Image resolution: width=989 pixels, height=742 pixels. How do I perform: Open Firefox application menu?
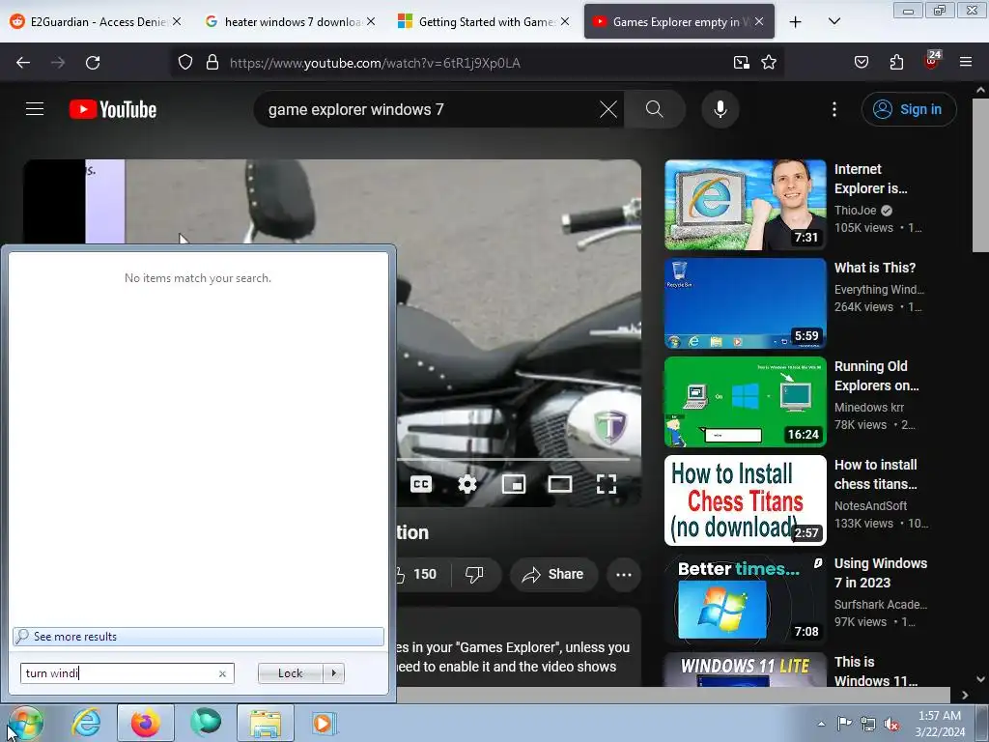(x=965, y=63)
